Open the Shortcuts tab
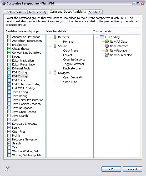This screenshot has height=176, width=146. pyautogui.click(x=95, y=12)
